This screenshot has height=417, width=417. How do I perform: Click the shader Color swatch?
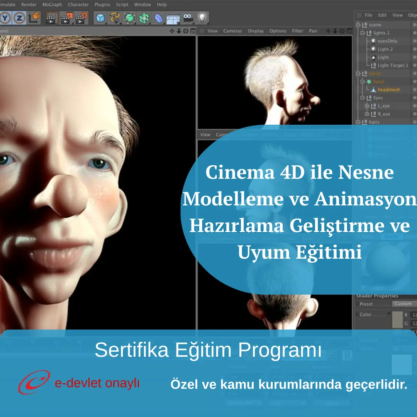[x=398, y=319]
